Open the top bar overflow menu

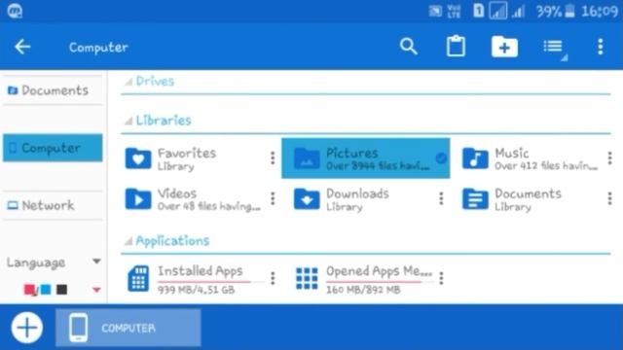pyautogui.click(x=601, y=47)
